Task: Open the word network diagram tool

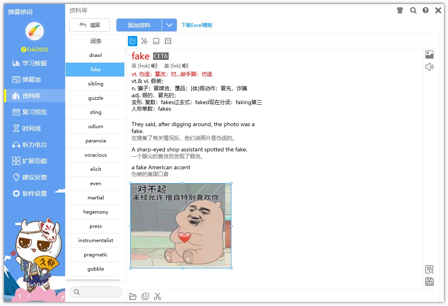Action: click(144, 41)
